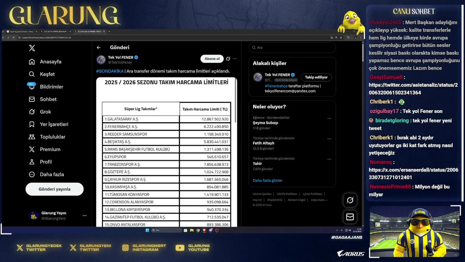
Task: Click the browser address bar URL
Action: pos(46,37)
